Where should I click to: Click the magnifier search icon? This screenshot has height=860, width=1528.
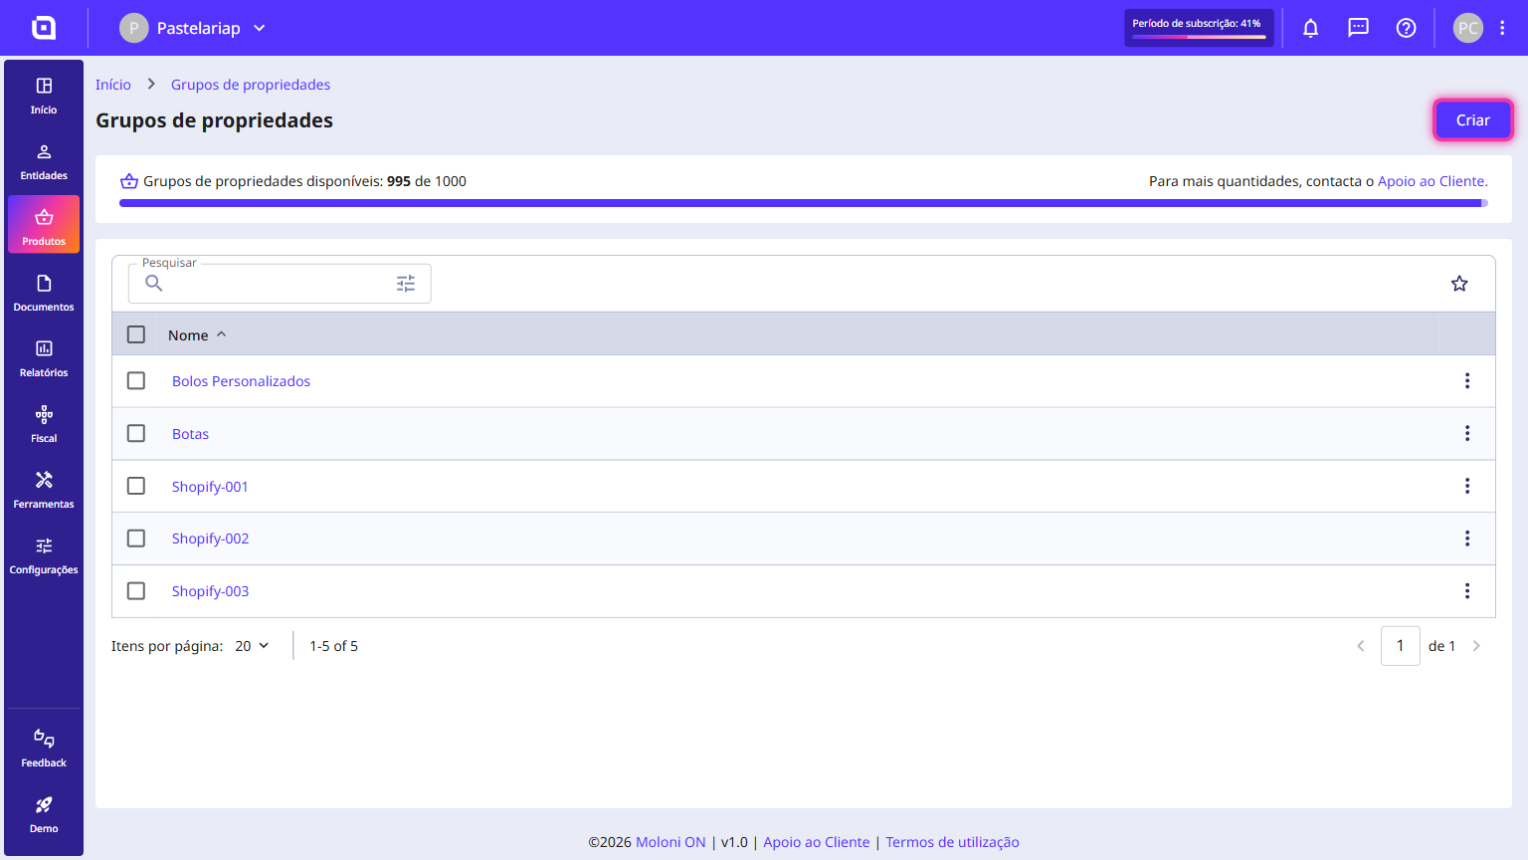click(x=154, y=284)
